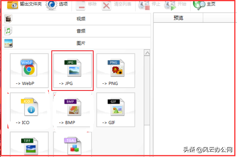The image size is (237, 157).
Task: Select the JPG conversion icon
Action: [73, 68]
